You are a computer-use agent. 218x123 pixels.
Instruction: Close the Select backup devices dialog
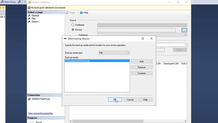(151, 39)
